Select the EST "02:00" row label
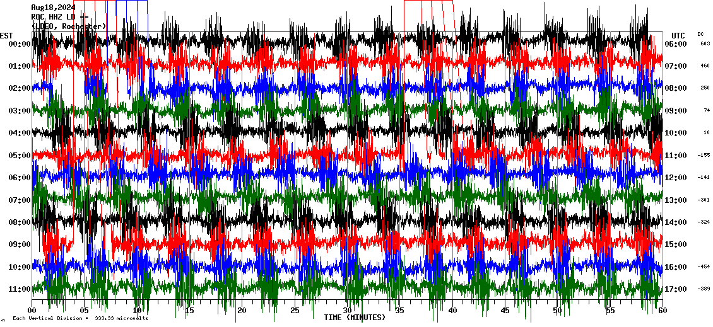Screen dimensions: 713x327 point(19,88)
